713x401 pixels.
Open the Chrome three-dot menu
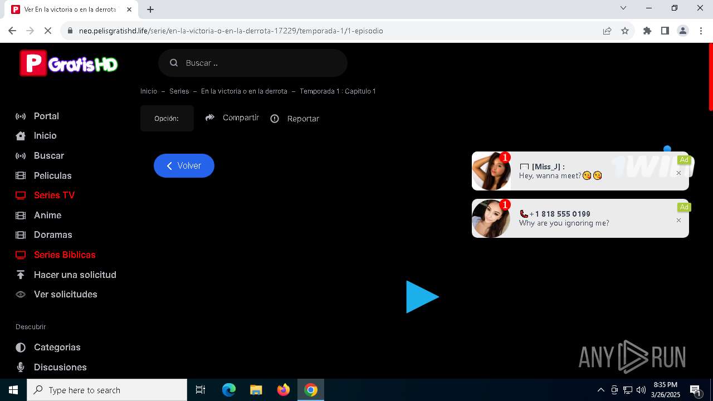(701, 31)
